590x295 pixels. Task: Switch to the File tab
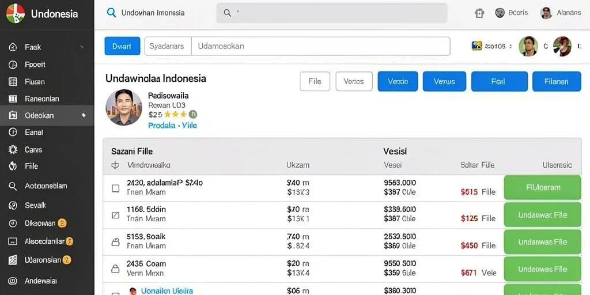point(315,81)
